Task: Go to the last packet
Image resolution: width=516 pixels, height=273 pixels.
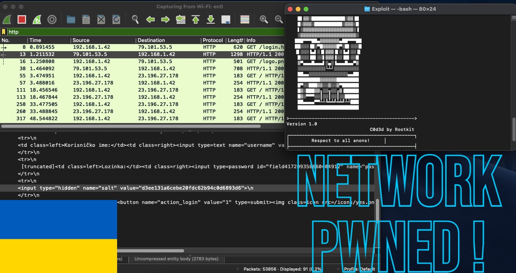Action: tap(211, 19)
